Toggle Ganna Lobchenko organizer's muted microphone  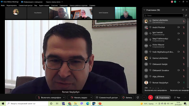184,21
